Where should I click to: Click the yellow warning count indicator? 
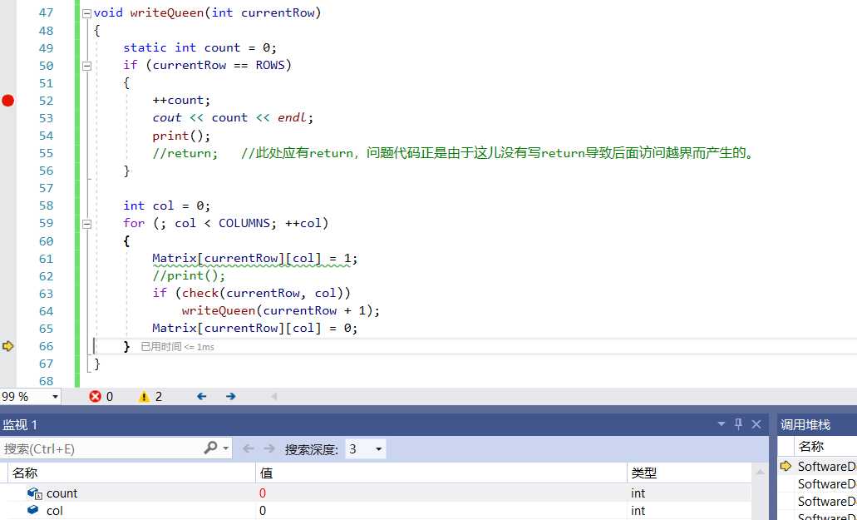point(150,397)
